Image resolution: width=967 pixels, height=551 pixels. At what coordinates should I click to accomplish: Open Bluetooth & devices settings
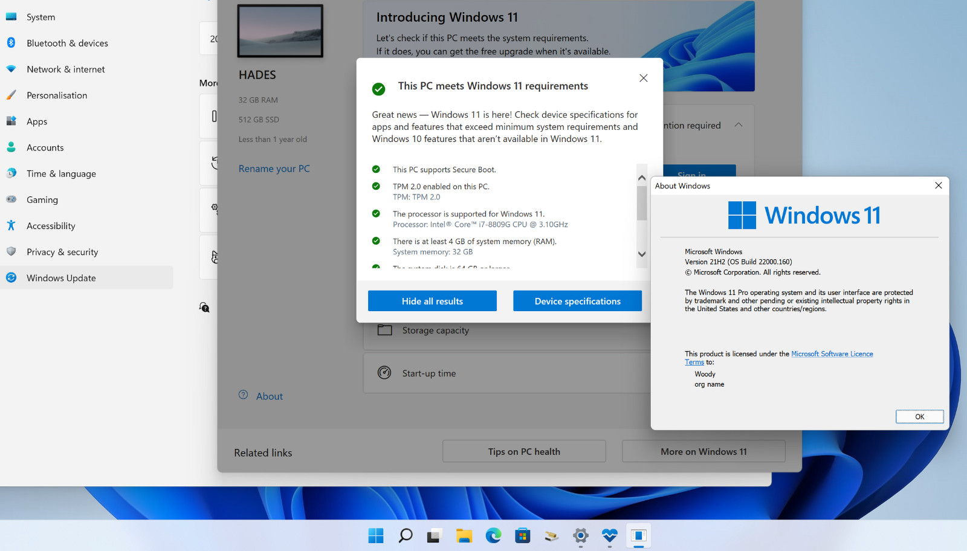click(x=66, y=43)
